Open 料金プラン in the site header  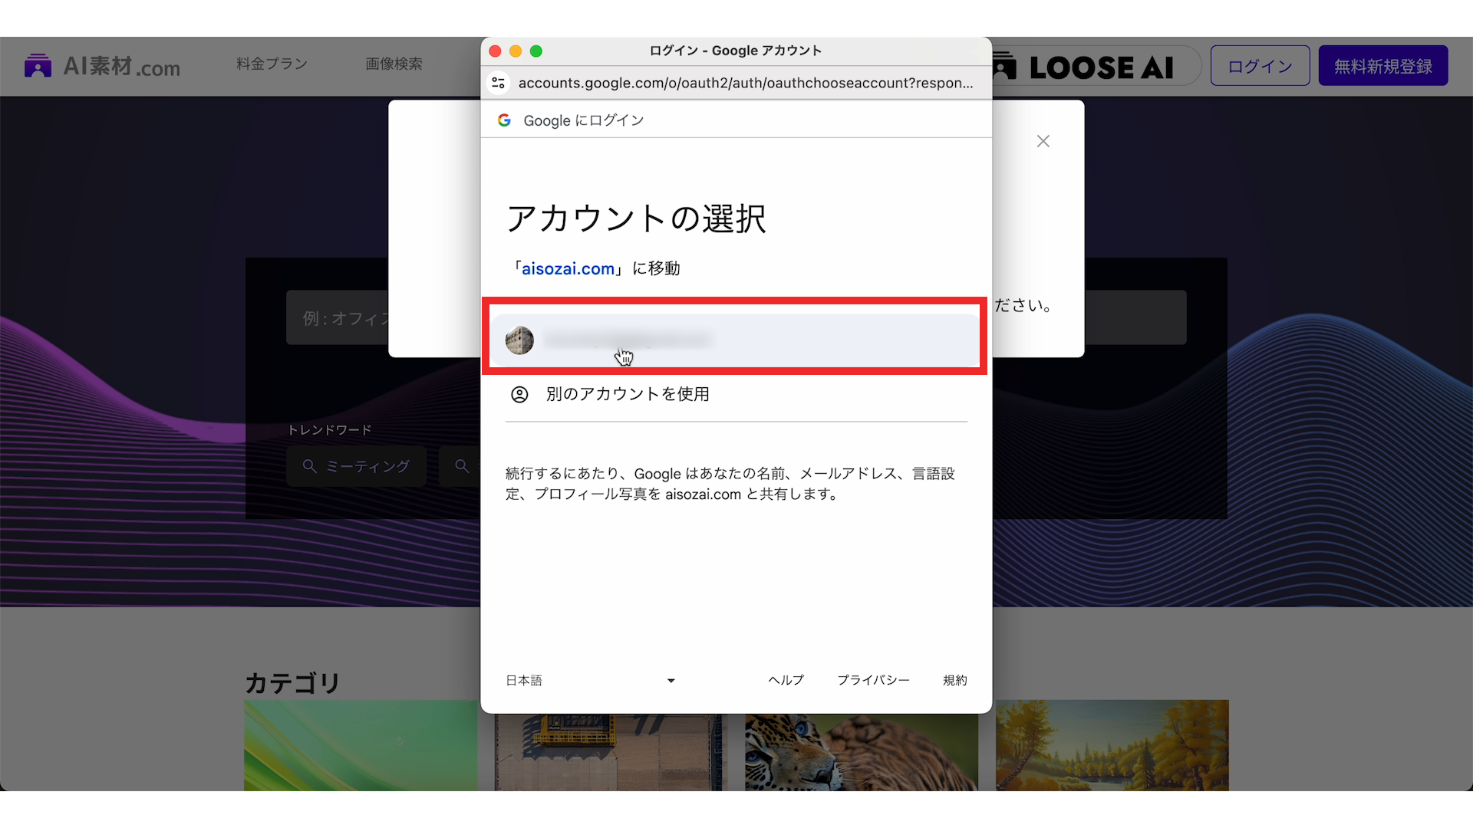tap(272, 64)
